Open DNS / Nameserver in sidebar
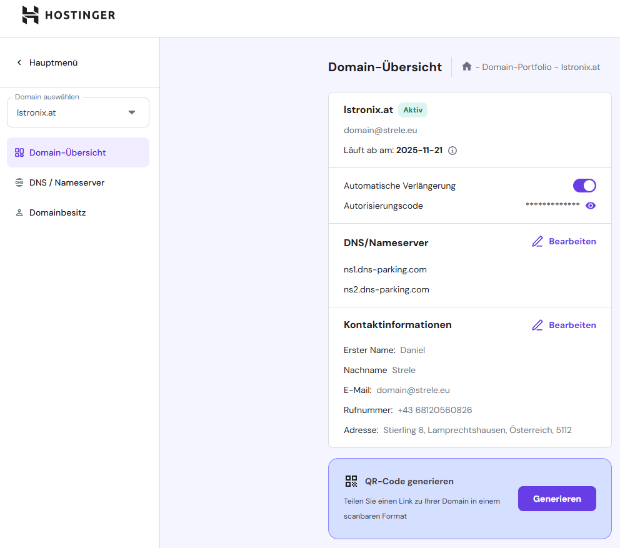 tap(66, 183)
